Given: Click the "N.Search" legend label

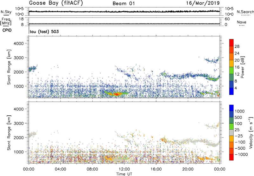Looking at the screenshot, I should (245, 12).
